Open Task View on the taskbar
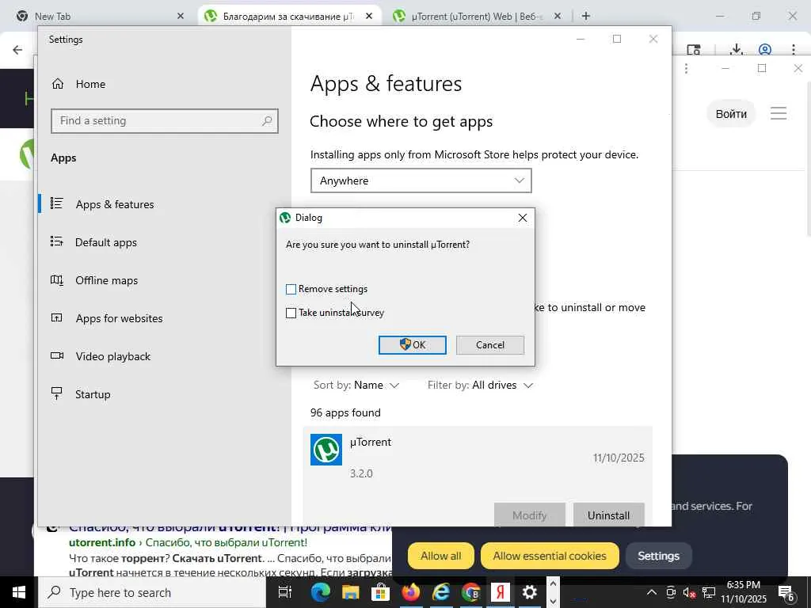The height and width of the screenshot is (608, 811). click(285, 592)
